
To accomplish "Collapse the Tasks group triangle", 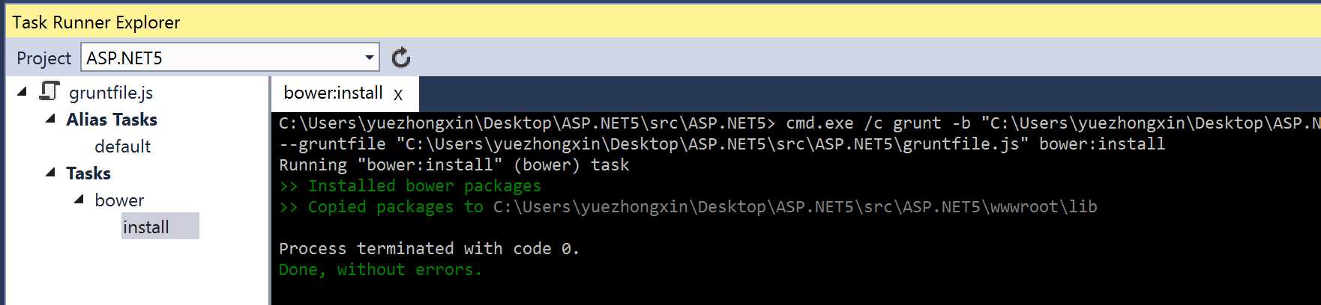I will point(51,172).
